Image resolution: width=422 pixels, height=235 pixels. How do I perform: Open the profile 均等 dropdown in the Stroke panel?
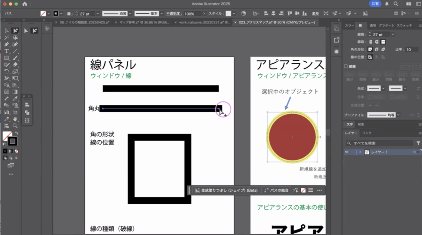pos(382,115)
